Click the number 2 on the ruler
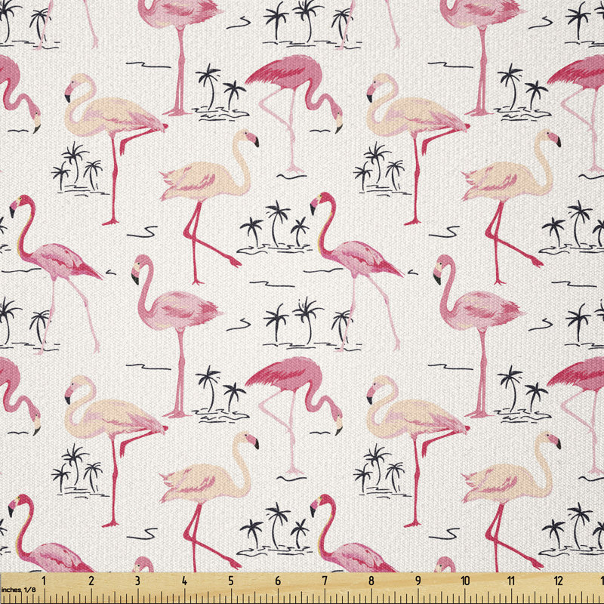The width and height of the screenshot is (604, 604). click(91, 581)
